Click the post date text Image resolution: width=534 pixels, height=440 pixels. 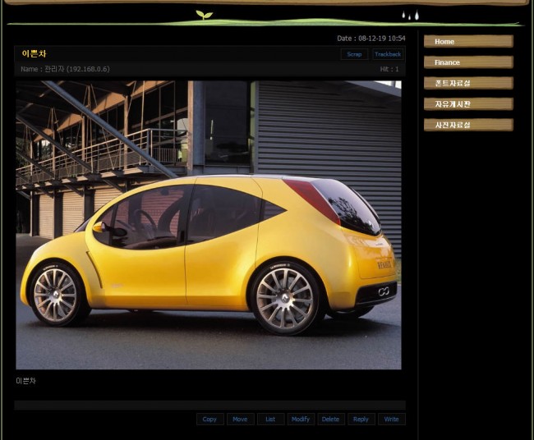click(371, 39)
